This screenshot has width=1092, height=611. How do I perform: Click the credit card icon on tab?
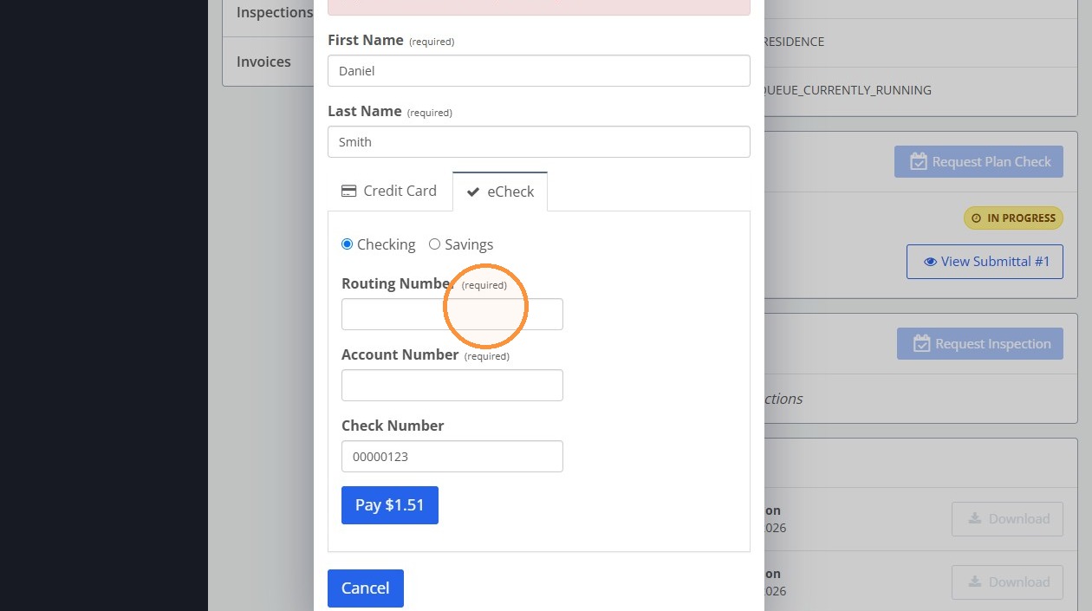coord(348,191)
